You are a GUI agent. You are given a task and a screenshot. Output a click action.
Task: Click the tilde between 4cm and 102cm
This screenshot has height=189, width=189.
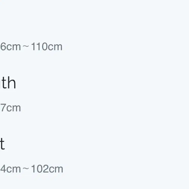(x=26, y=168)
